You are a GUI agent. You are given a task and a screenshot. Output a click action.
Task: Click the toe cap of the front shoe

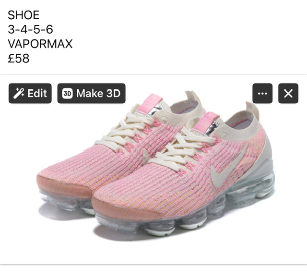tap(125, 207)
